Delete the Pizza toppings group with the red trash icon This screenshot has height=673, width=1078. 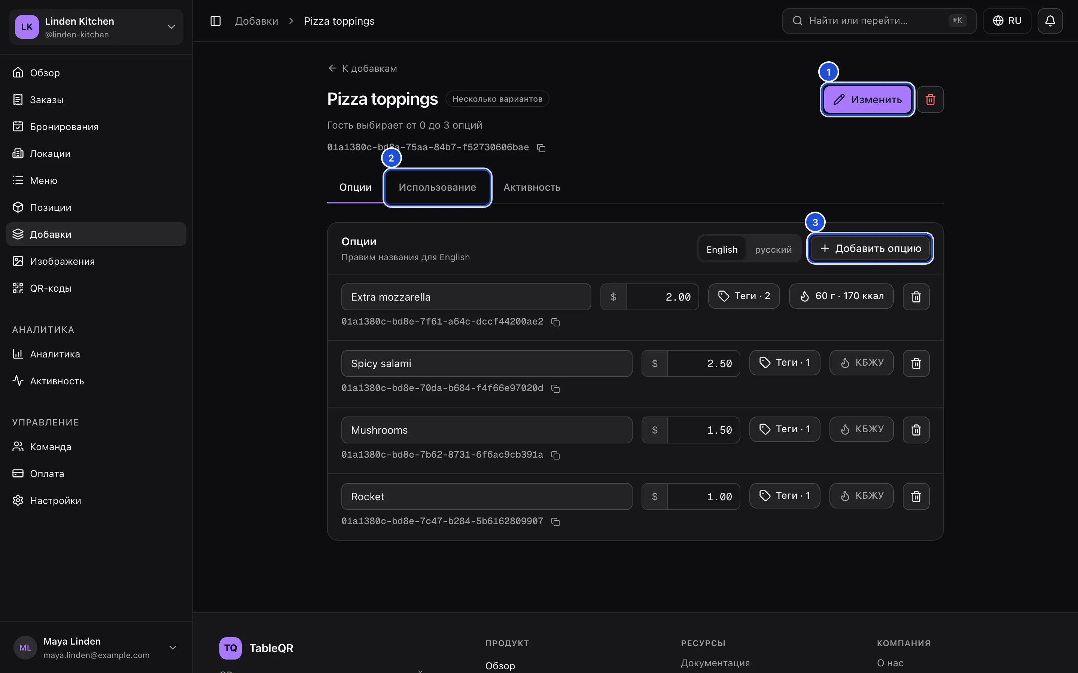(930, 99)
